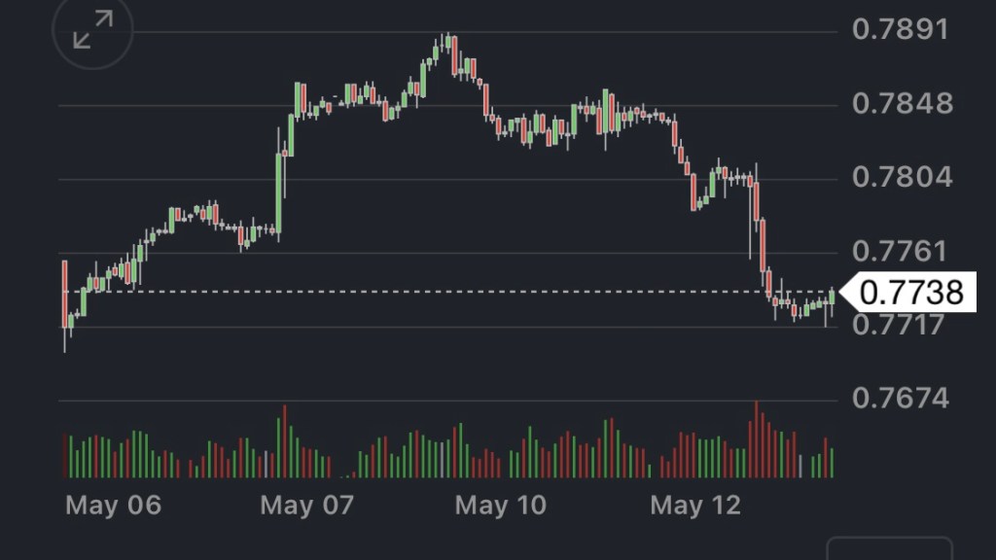Click the current price tag 0.7738
The height and width of the screenshot is (560, 996).
tap(912, 292)
